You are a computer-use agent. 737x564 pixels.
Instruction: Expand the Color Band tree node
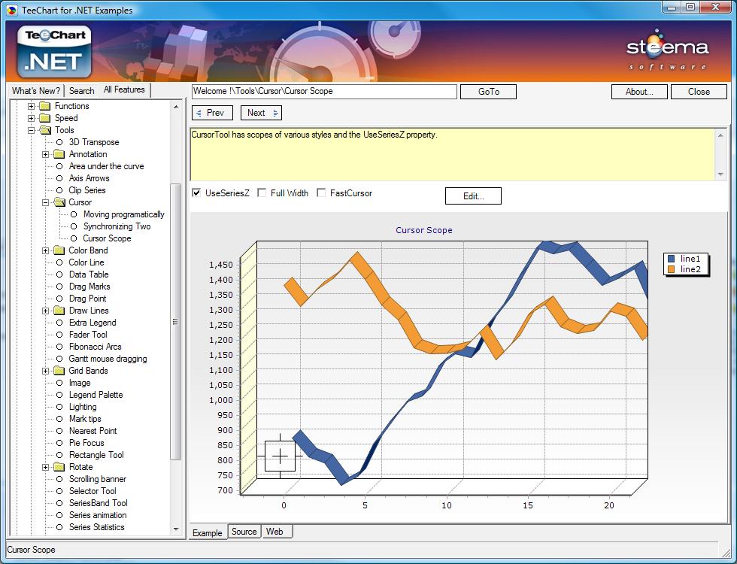[45, 250]
